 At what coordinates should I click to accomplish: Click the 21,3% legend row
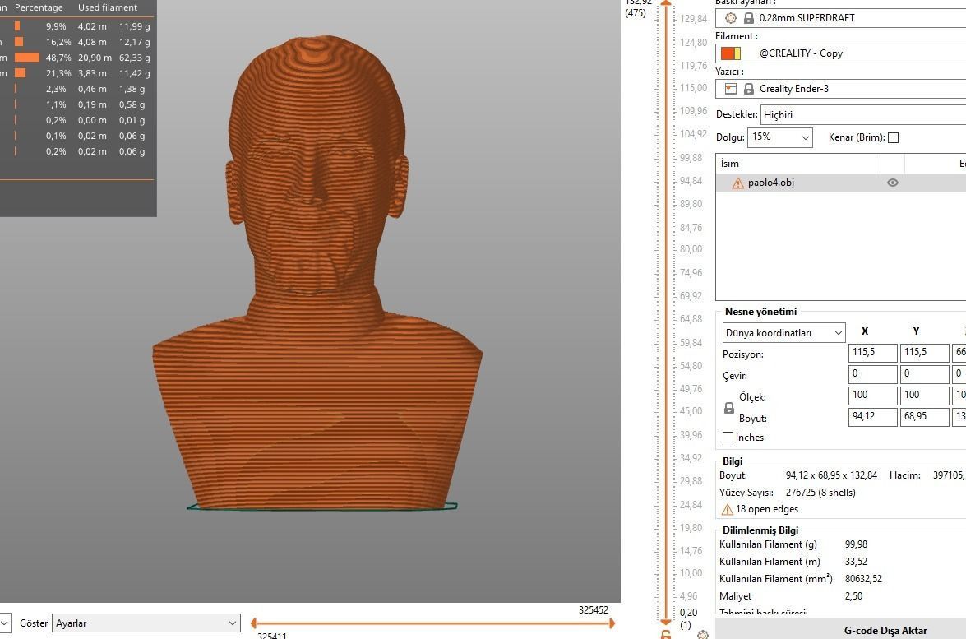coord(76,73)
